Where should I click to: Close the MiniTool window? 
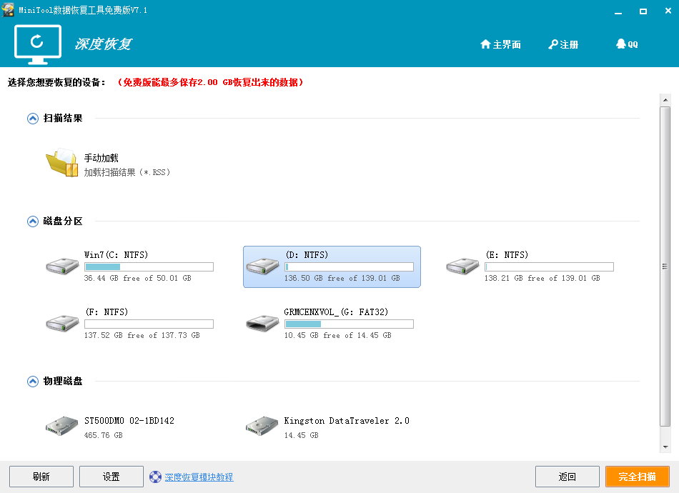pyautogui.click(x=668, y=11)
